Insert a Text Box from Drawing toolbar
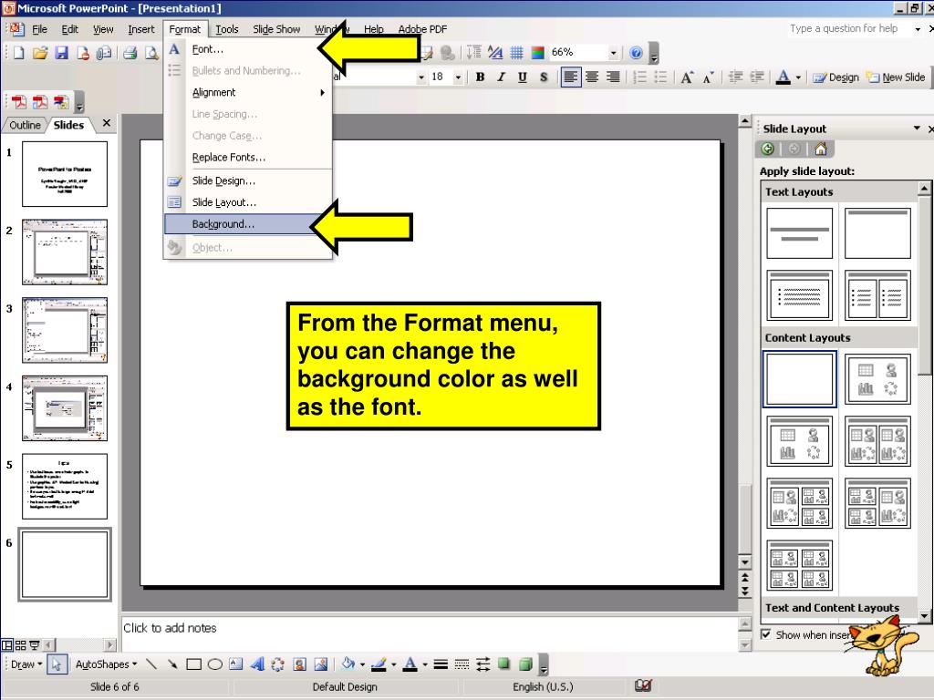The width and height of the screenshot is (934, 700). [x=236, y=664]
